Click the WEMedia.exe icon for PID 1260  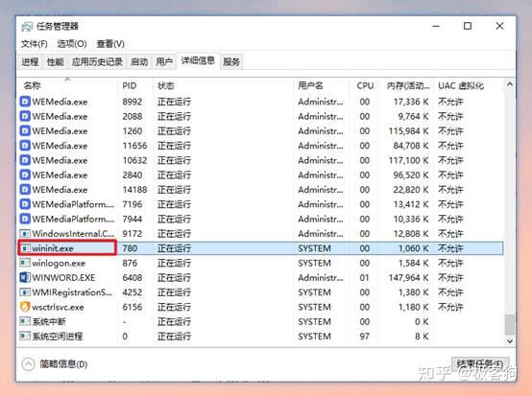[x=25, y=130]
